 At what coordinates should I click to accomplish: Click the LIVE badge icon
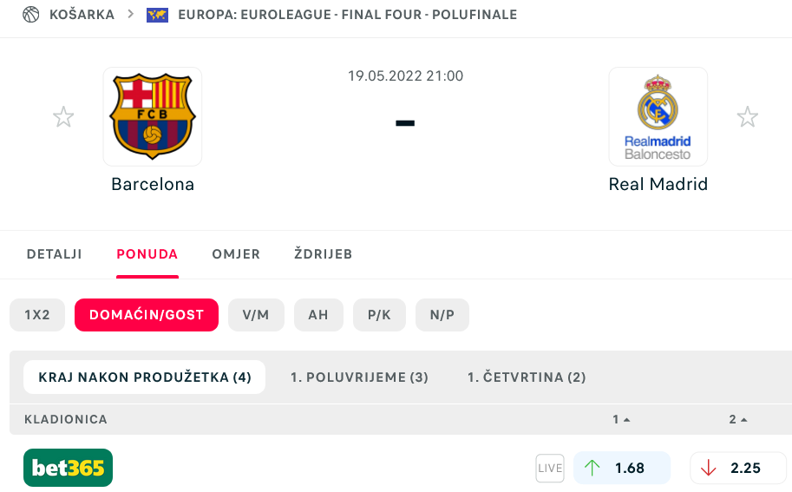coord(550,468)
